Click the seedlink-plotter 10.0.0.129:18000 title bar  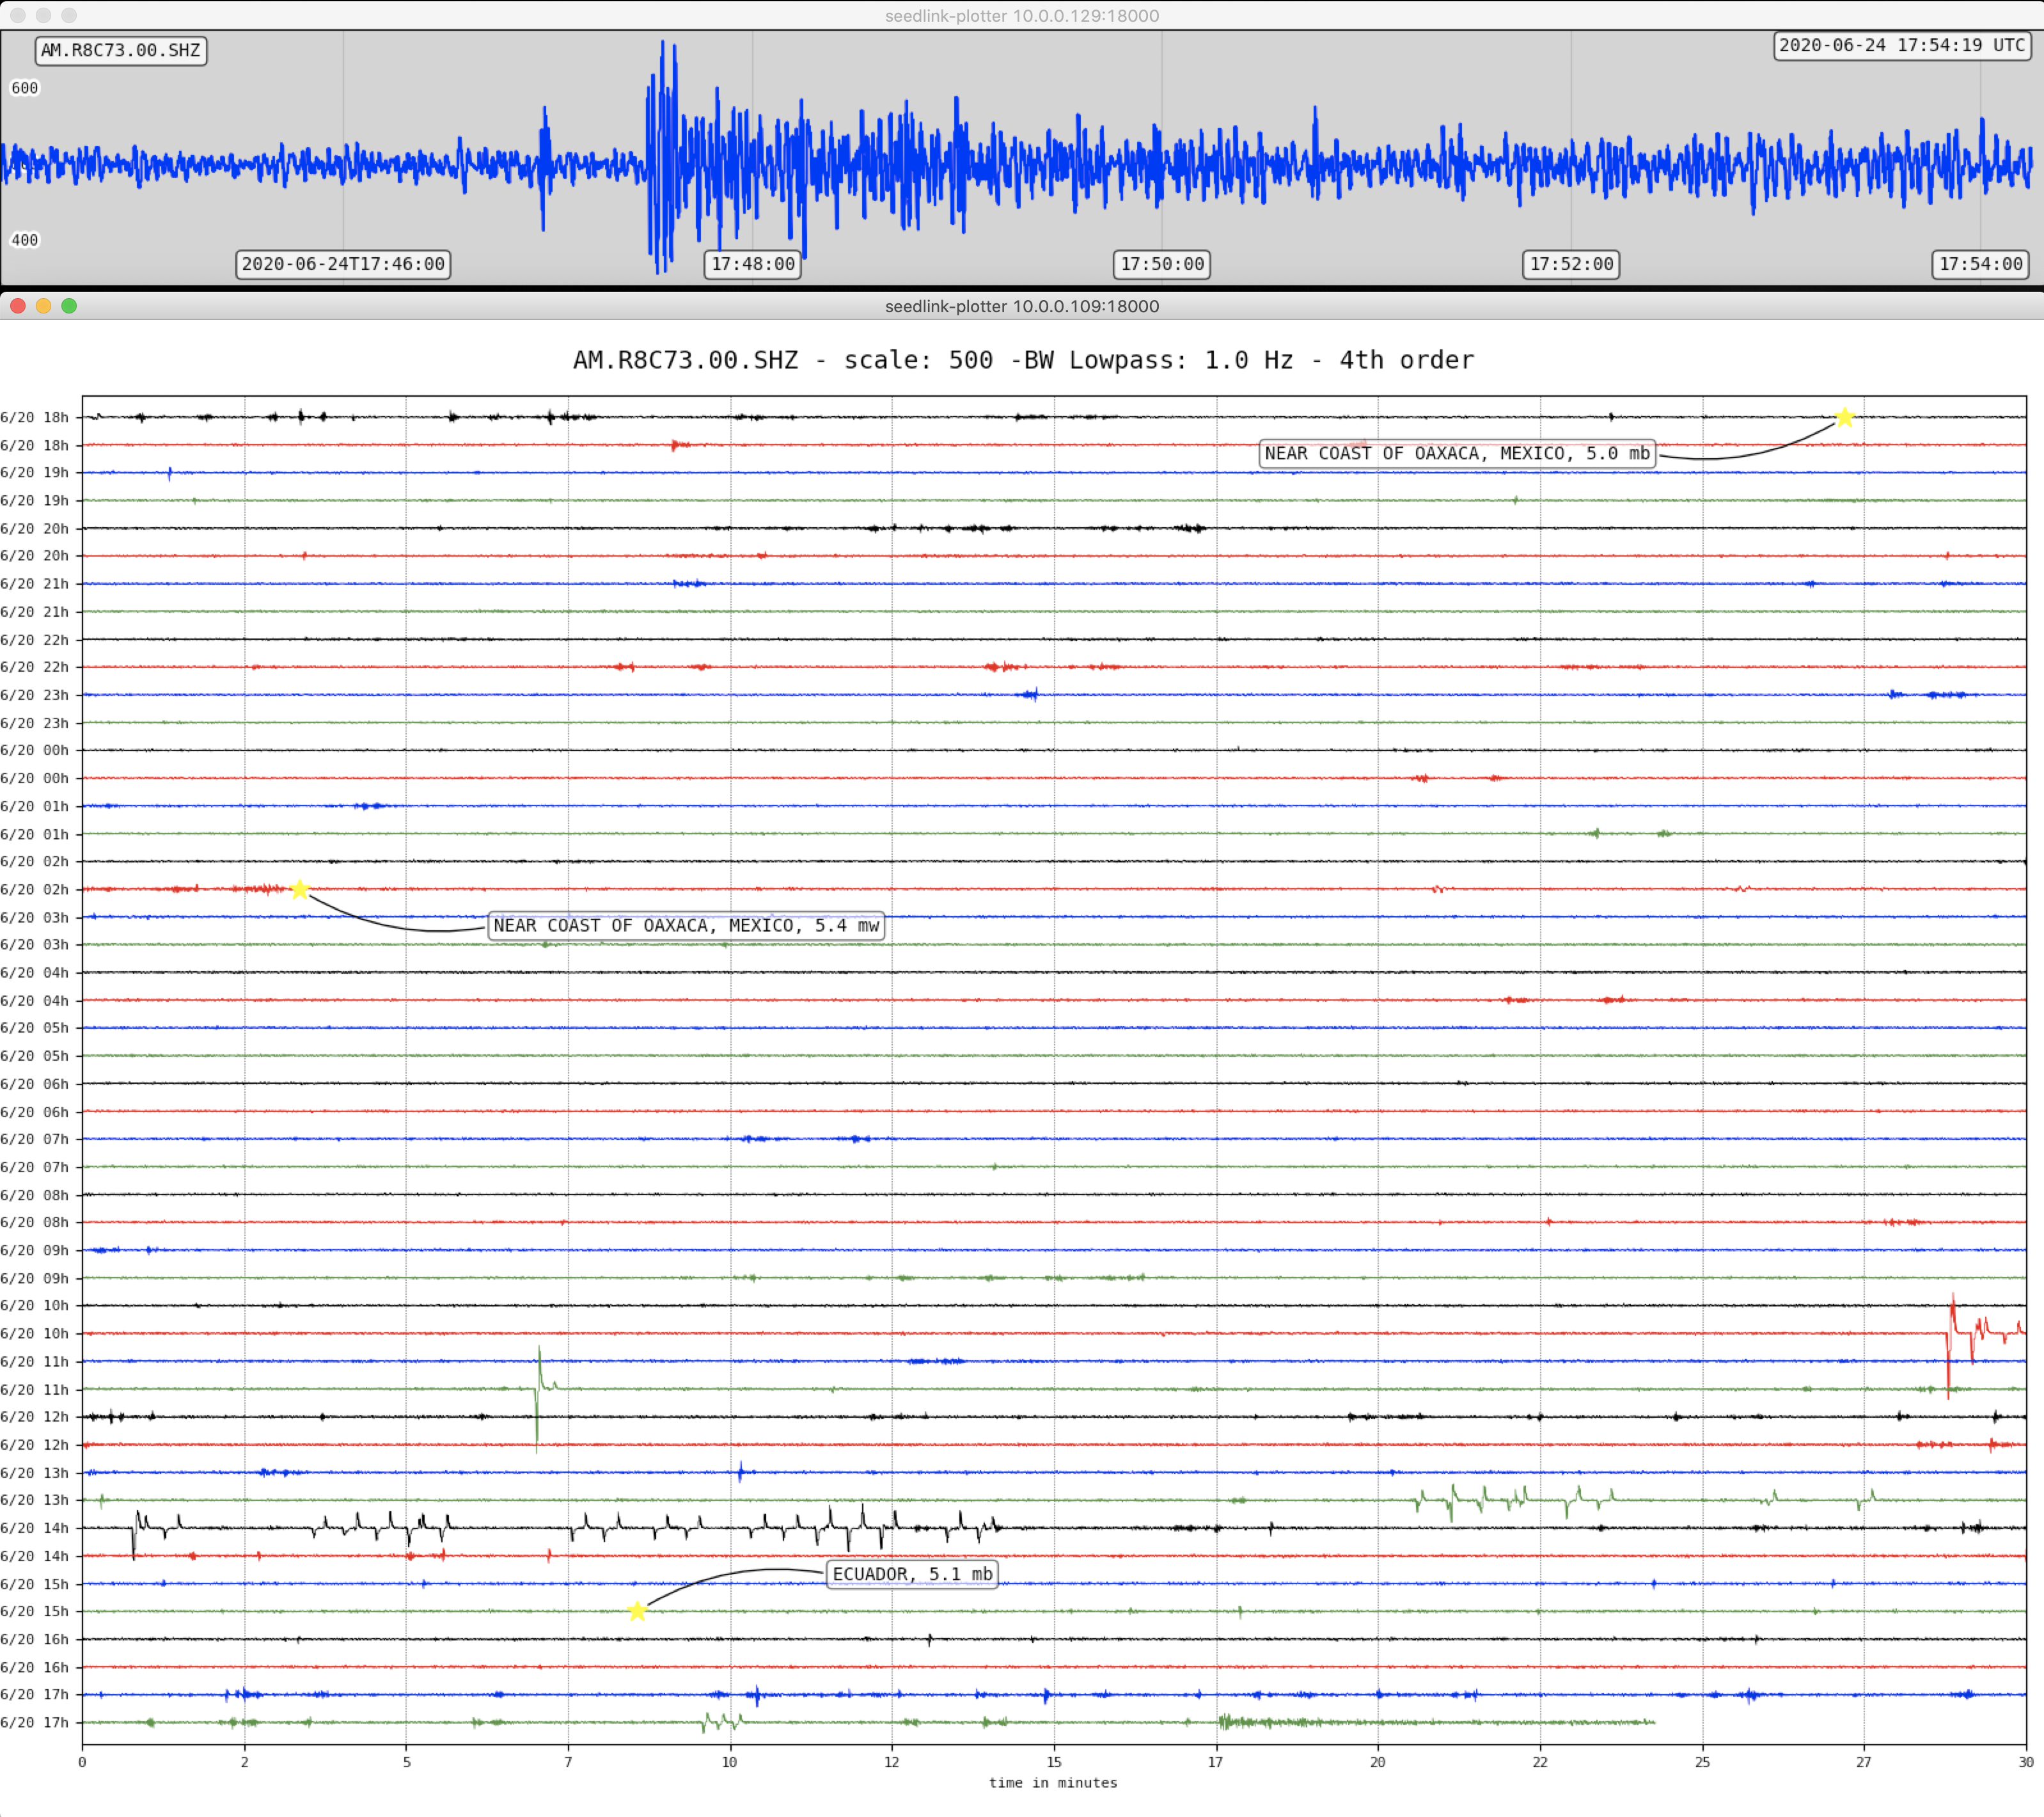(1022, 15)
